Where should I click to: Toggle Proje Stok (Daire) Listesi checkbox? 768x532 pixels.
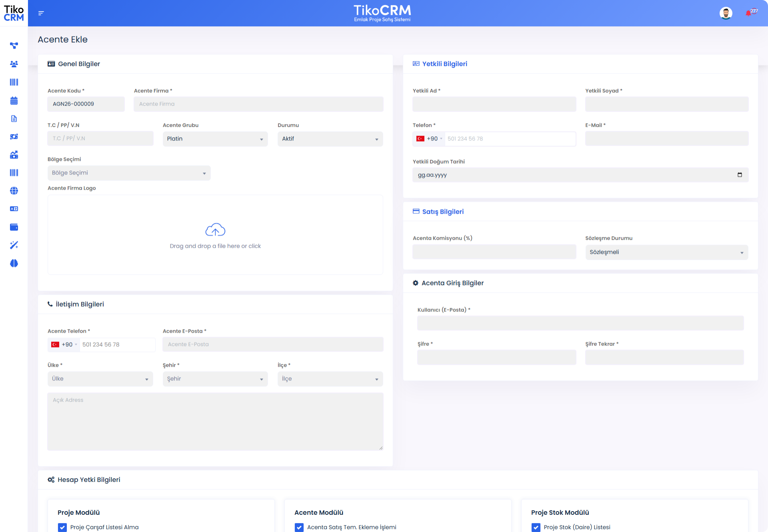pyautogui.click(x=536, y=527)
